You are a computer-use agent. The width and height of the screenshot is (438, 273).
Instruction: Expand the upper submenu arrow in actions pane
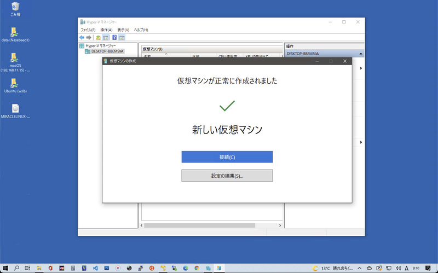pyautogui.click(x=361, y=68)
